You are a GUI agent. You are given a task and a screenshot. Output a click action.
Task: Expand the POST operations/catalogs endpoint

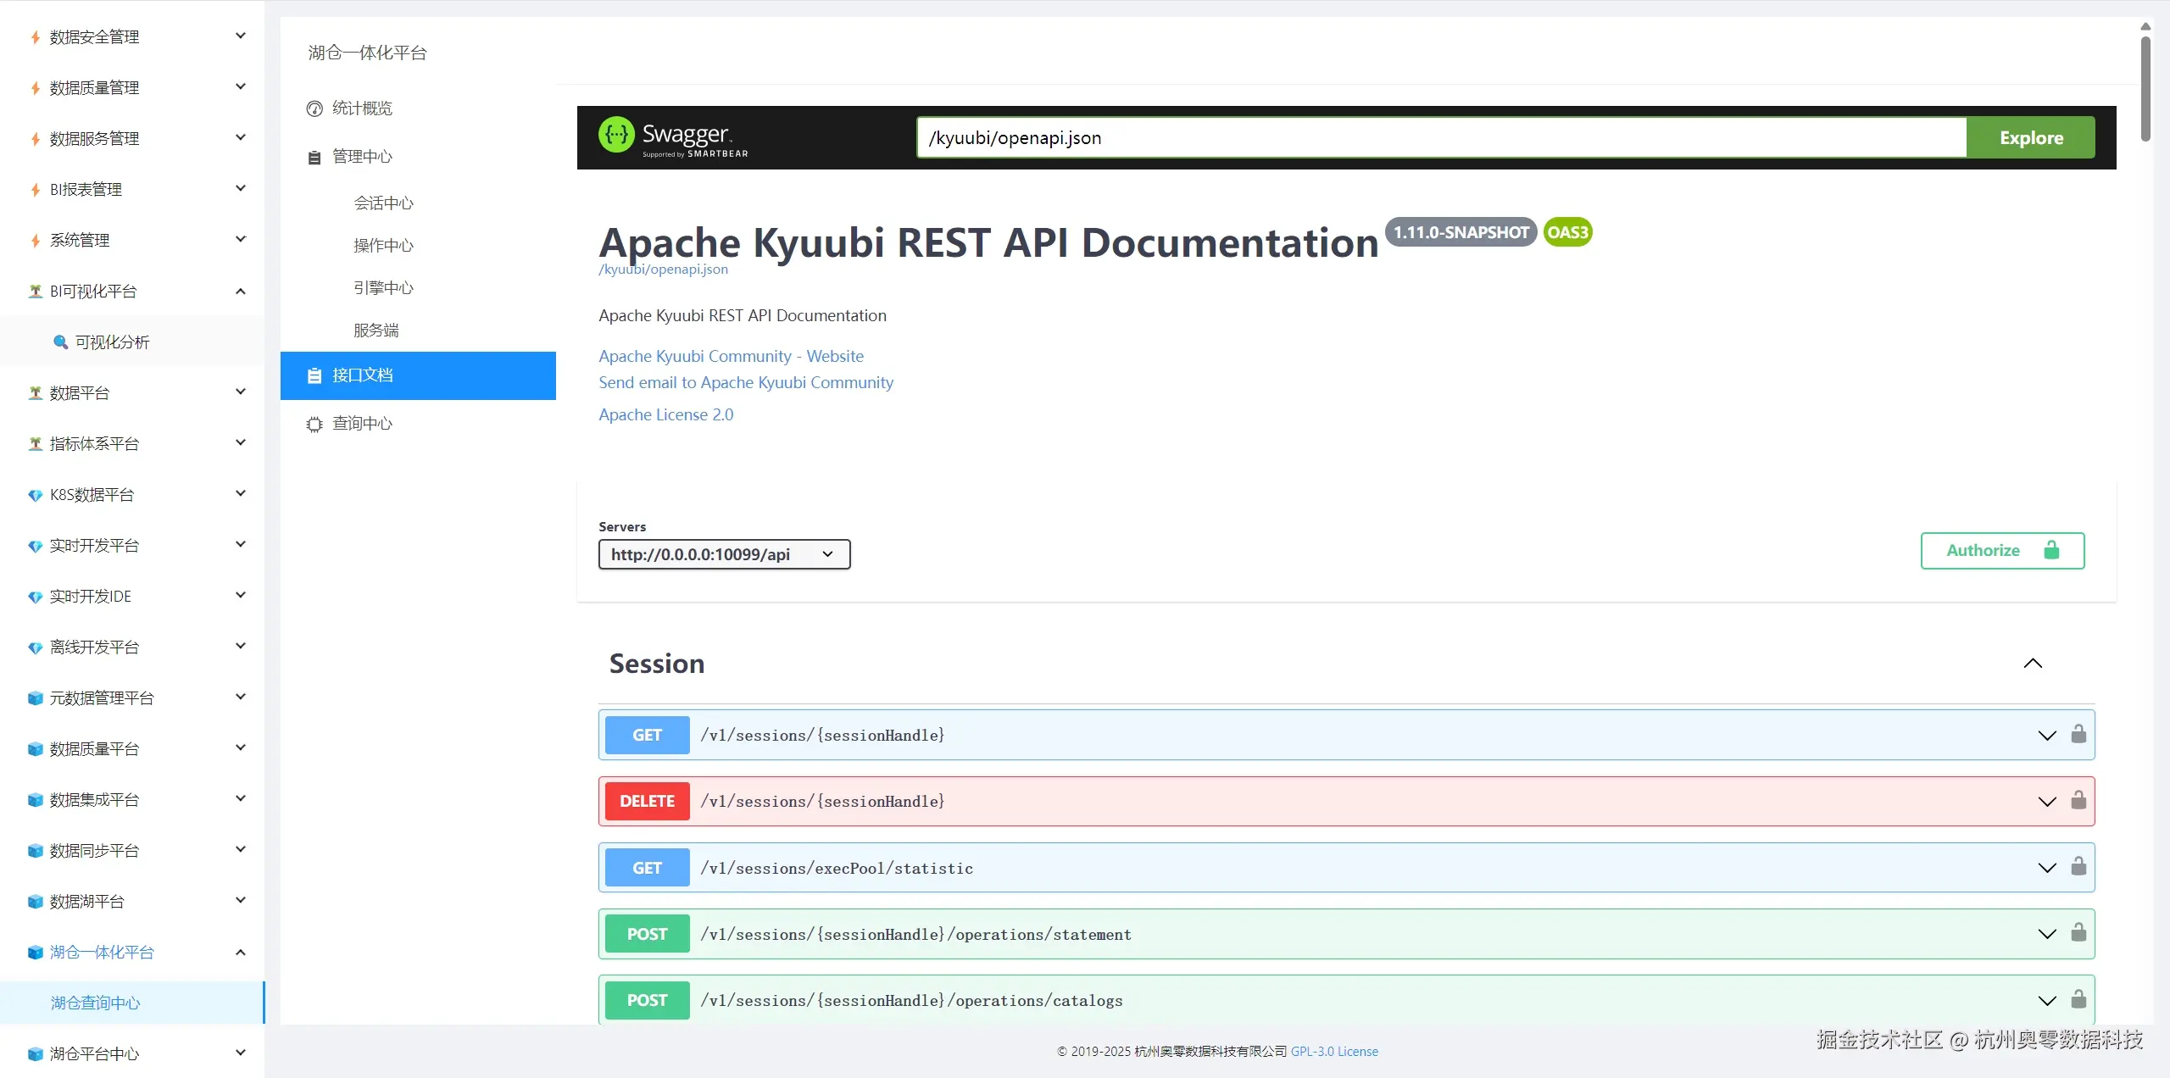(2046, 1001)
